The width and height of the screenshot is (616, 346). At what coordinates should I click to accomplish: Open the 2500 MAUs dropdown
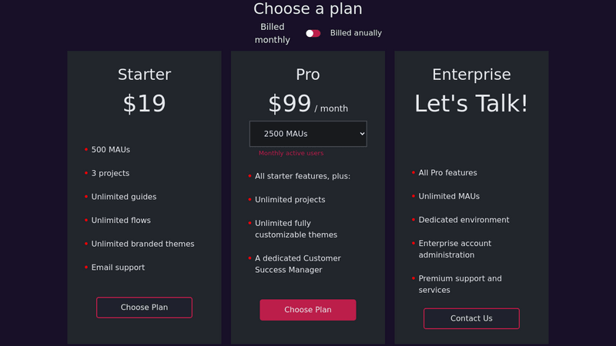coord(308,134)
